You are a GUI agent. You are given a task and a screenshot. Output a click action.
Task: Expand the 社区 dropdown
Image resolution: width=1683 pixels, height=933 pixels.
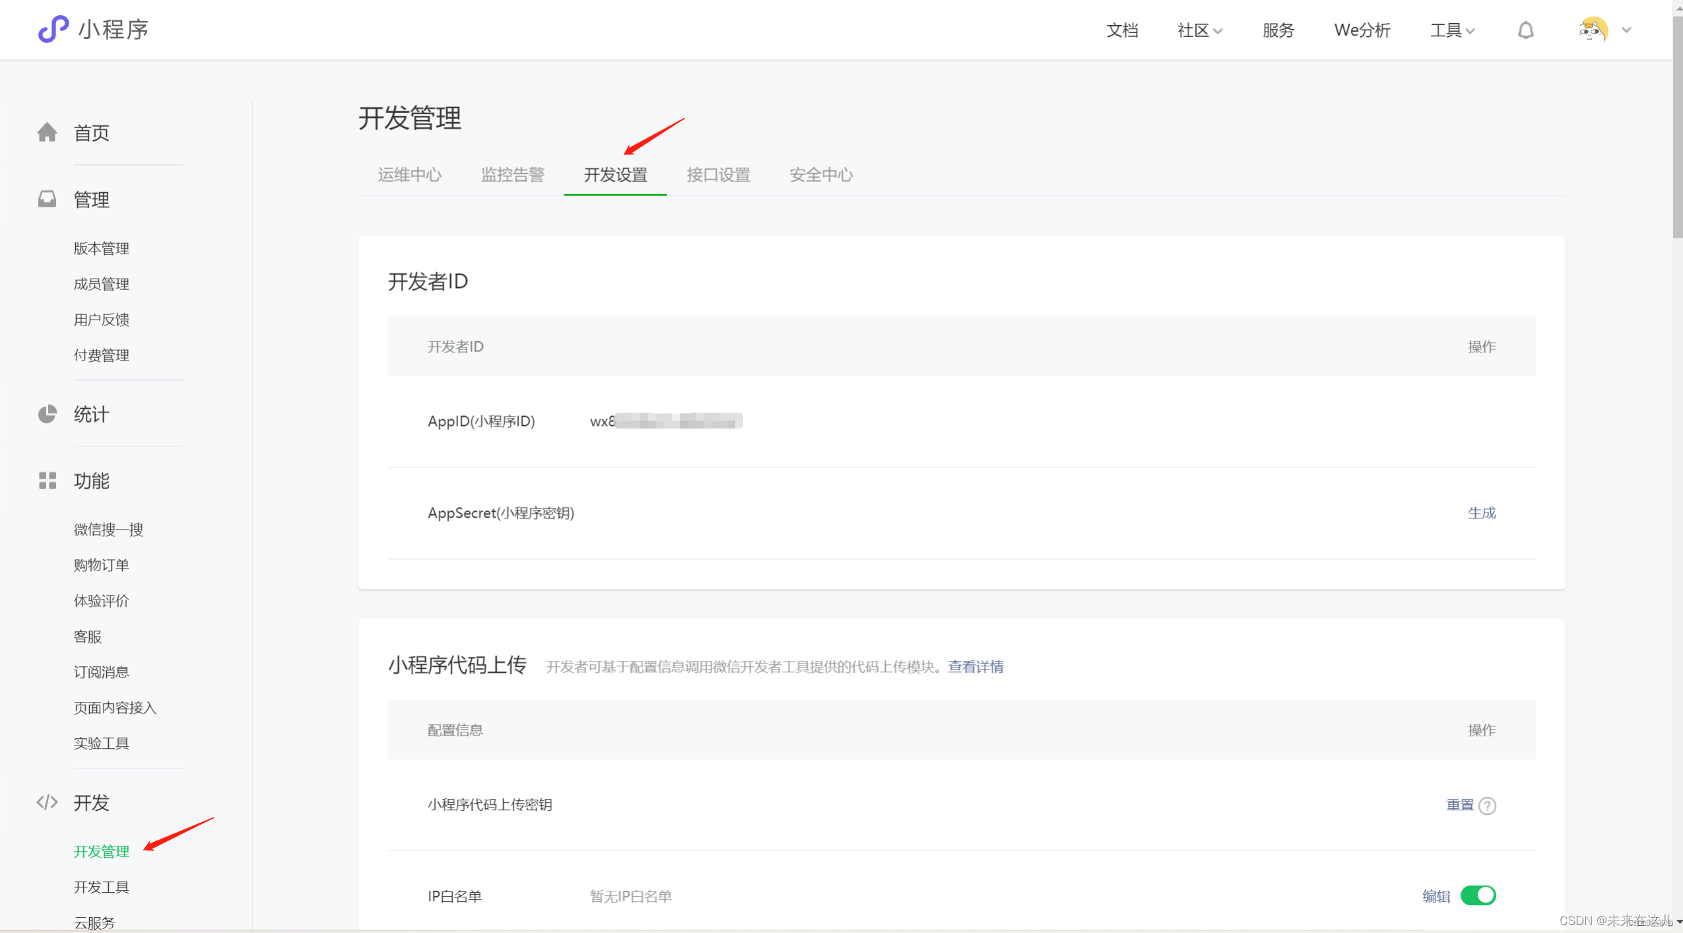1199,30
